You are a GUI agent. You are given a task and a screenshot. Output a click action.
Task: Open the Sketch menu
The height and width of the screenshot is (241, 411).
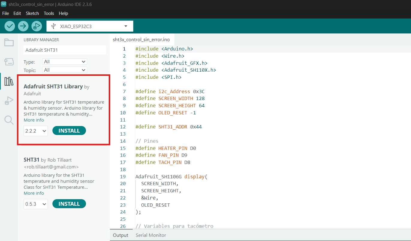(x=32, y=13)
